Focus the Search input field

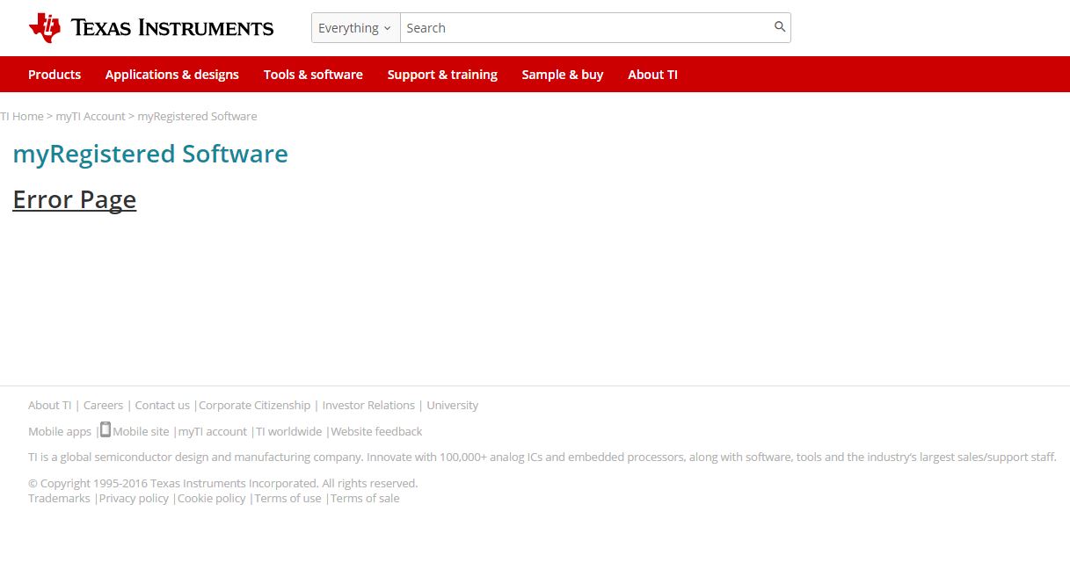pyautogui.click(x=586, y=28)
